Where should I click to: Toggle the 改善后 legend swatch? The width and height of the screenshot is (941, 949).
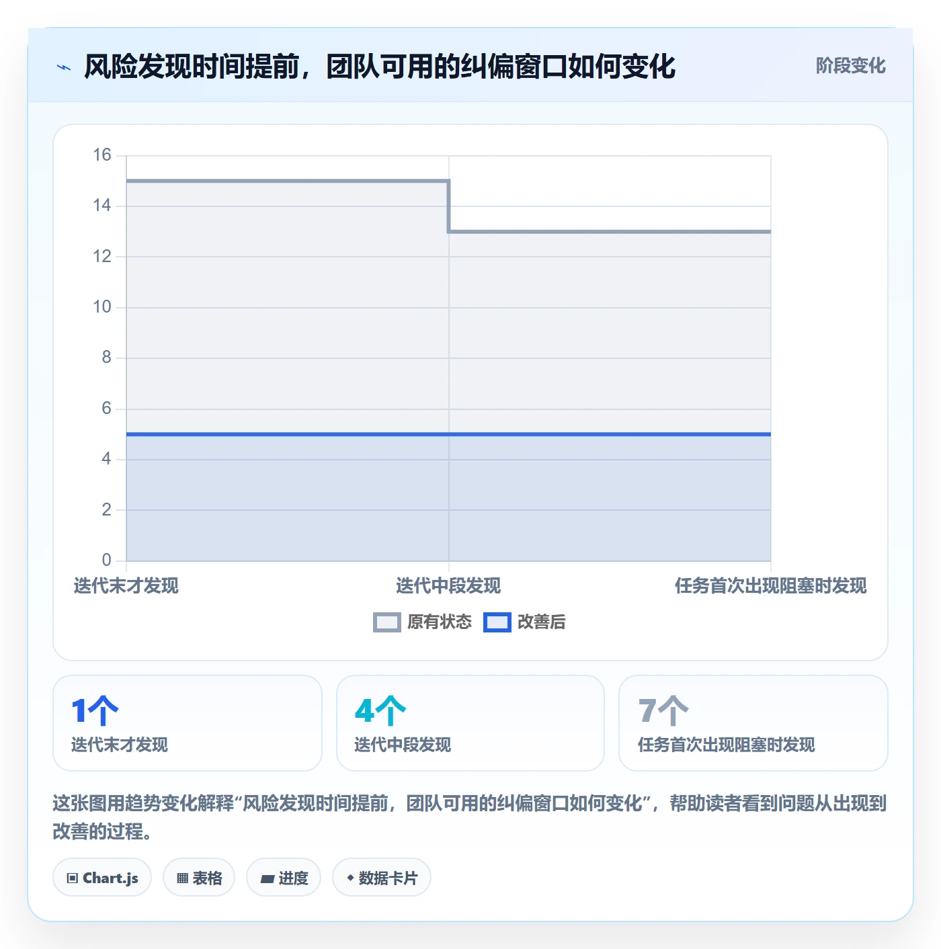[497, 622]
